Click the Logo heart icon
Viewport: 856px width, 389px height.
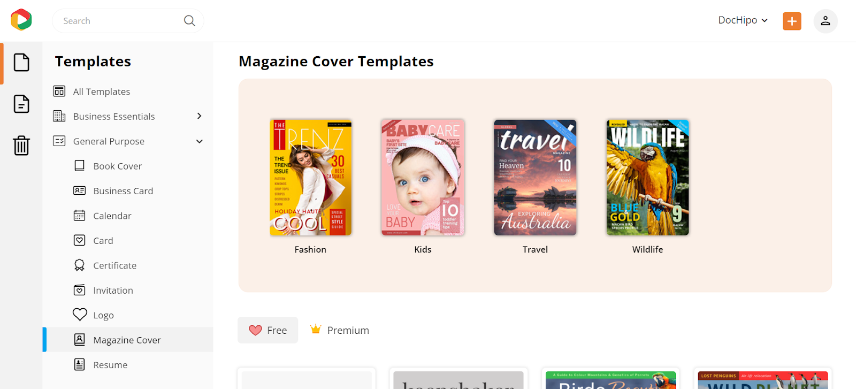click(80, 315)
